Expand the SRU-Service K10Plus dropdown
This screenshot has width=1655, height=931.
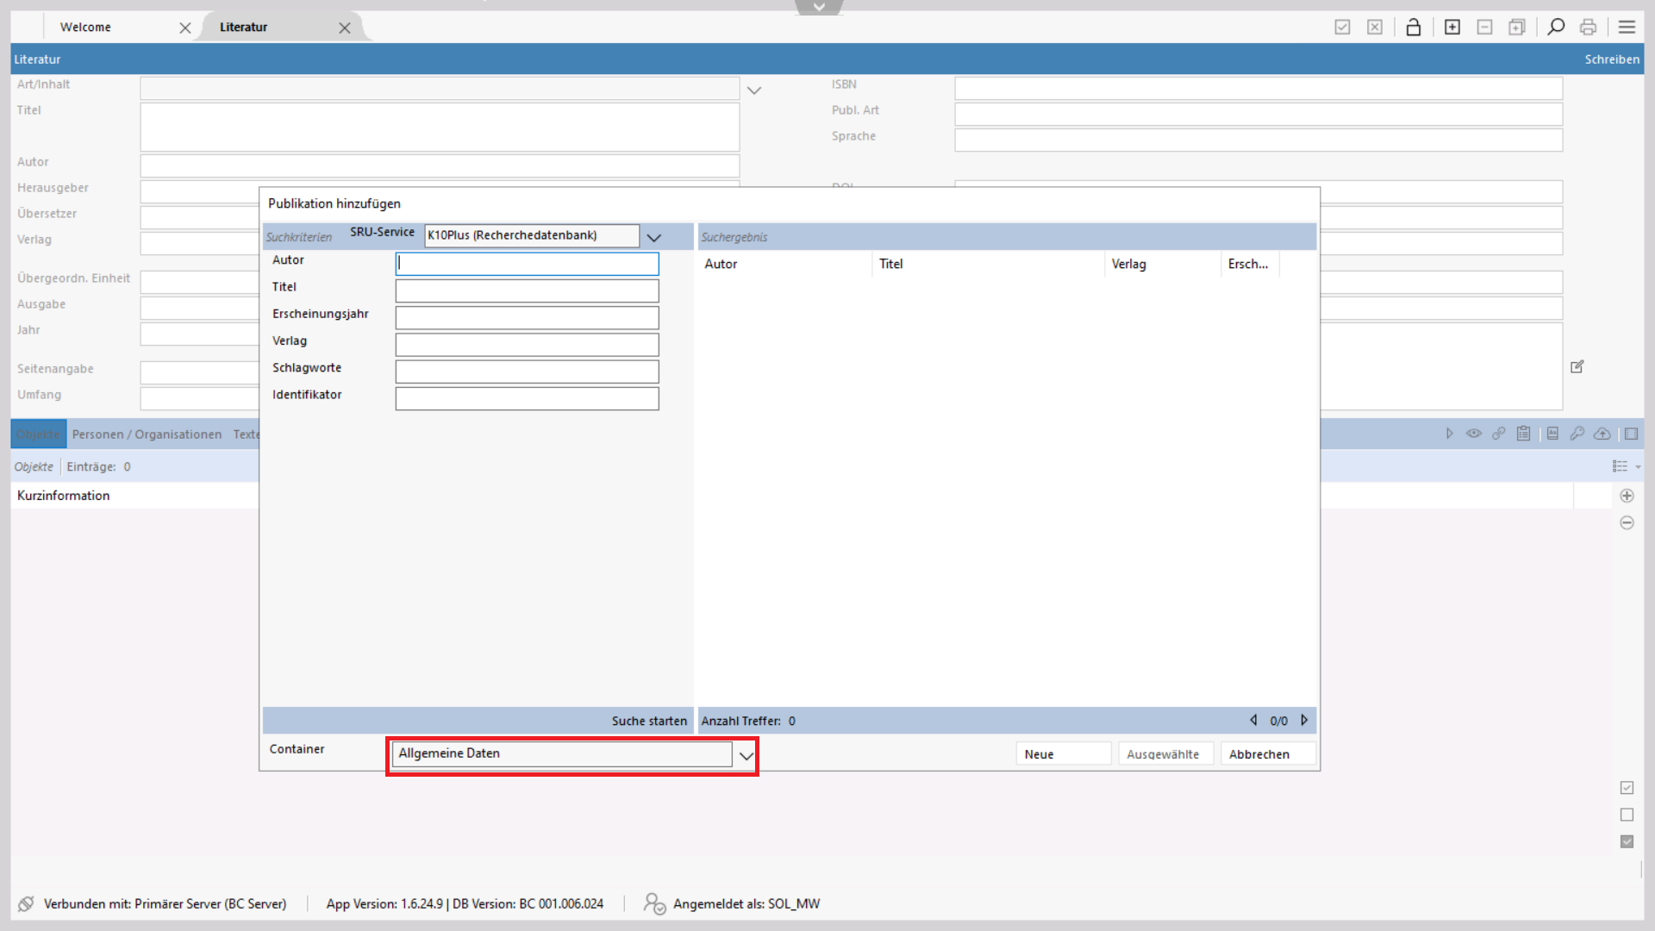(653, 237)
